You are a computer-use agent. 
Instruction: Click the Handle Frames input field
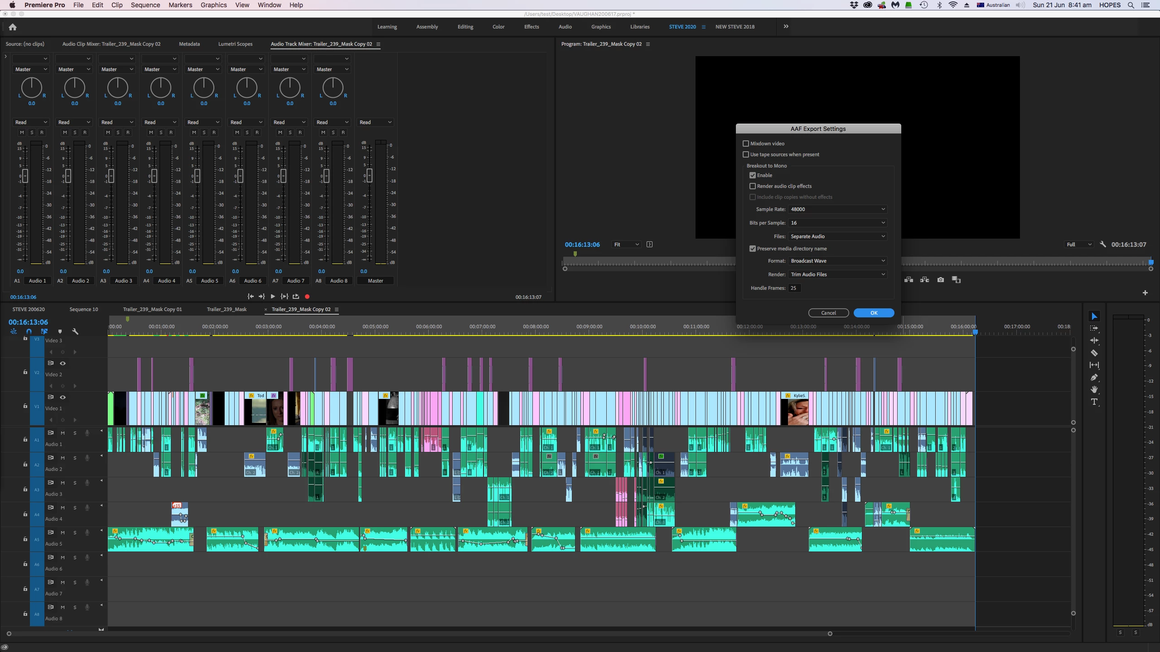[x=794, y=288]
